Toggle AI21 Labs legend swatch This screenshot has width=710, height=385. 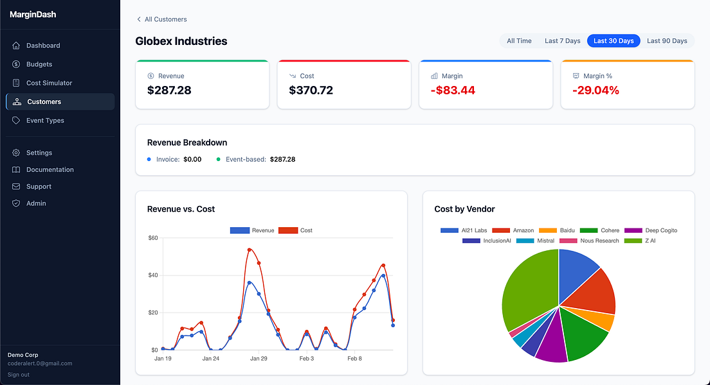pos(449,230)
